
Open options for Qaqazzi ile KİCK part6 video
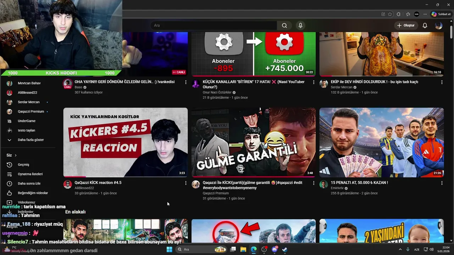[x=314, y=183]
